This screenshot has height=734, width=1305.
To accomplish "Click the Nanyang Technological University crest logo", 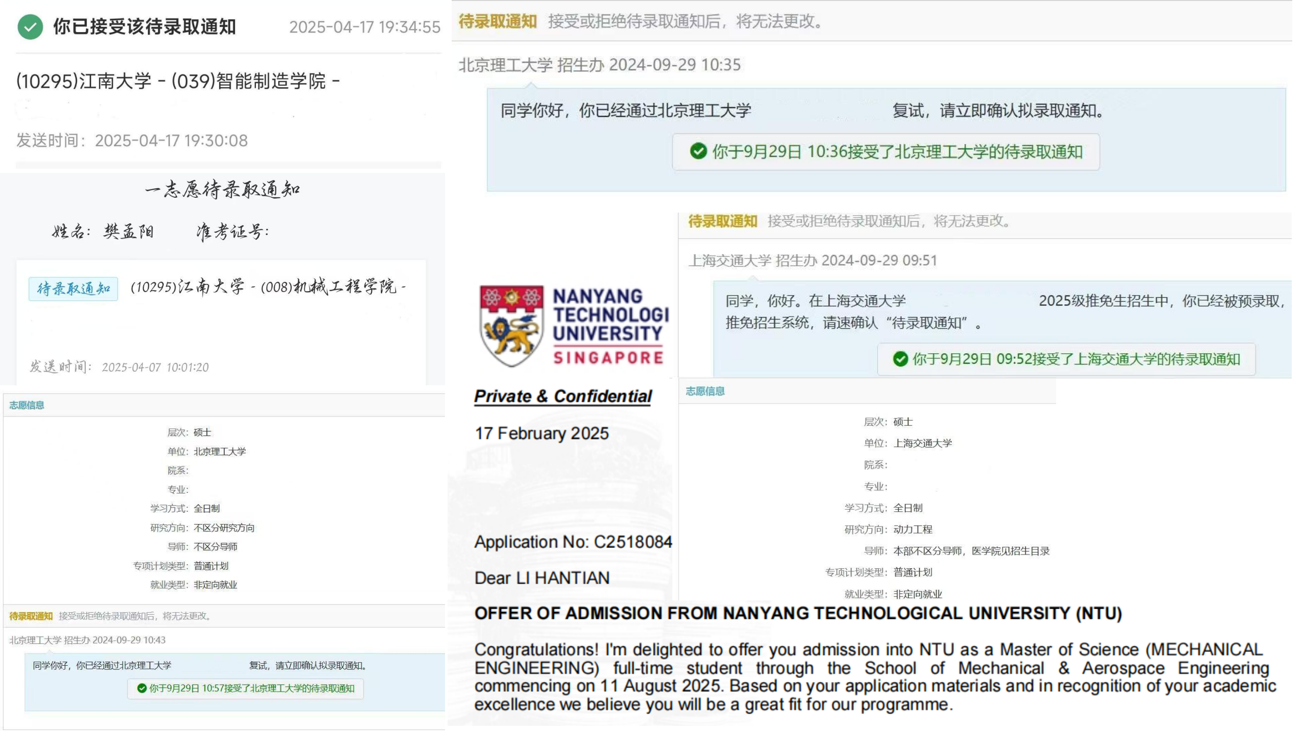I will tap(511, 326).
